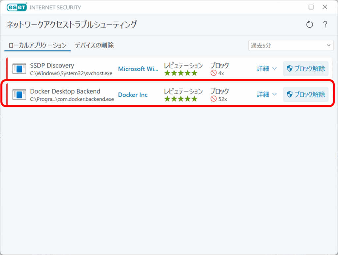This screenshot has height=255, width=338.
Task: Open help with the question mark icon
Action: pyautogui.click(x=325, y=24)
